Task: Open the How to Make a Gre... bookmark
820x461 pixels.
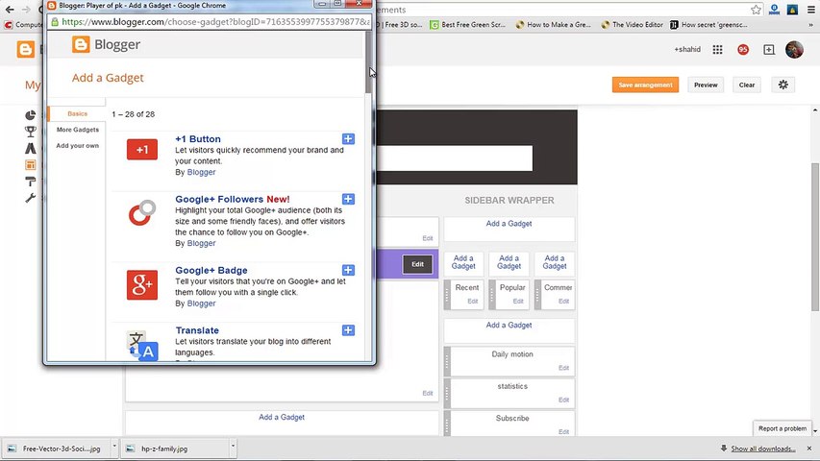Action: click(554, 25)
